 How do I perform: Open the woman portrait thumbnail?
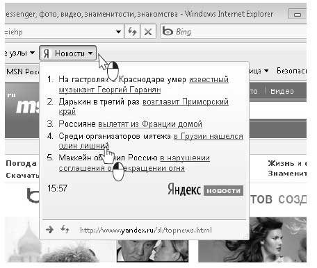252,240
